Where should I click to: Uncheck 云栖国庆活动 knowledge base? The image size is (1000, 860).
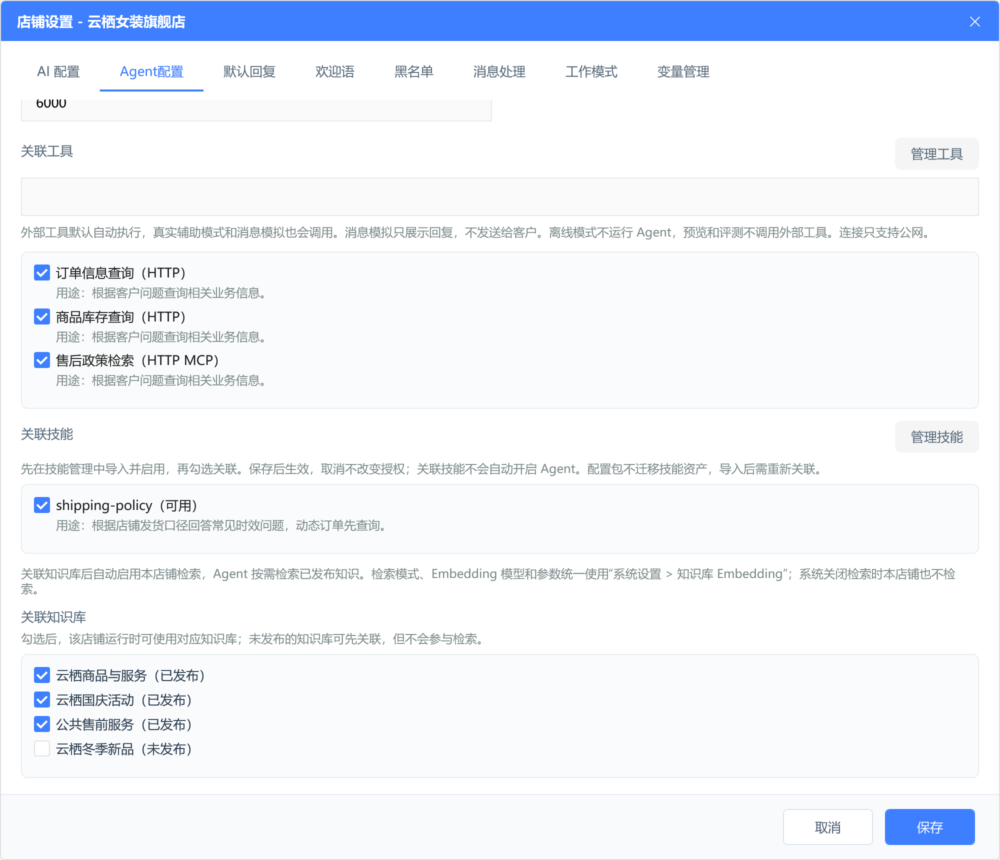coord(42,699)
